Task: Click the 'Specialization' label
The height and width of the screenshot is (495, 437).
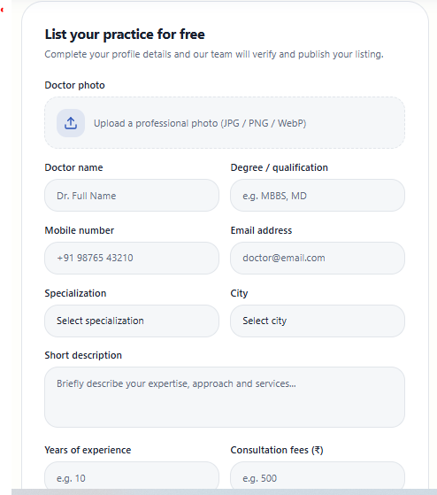Action: [75, 293]
